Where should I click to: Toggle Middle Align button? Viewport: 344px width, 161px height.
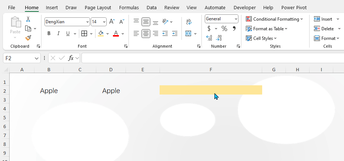coord(146,22)
